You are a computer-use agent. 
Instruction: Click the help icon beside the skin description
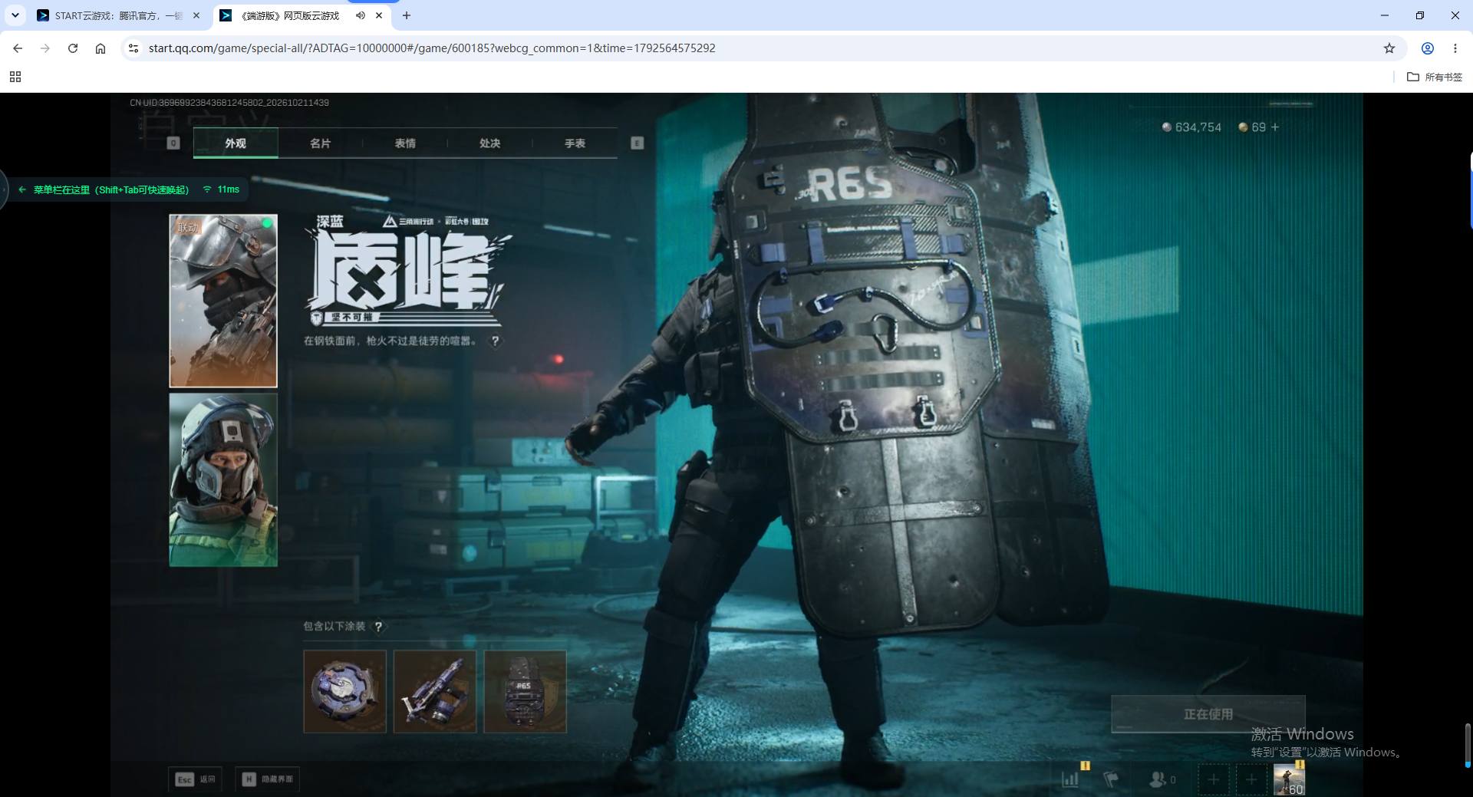pos(496,341)
